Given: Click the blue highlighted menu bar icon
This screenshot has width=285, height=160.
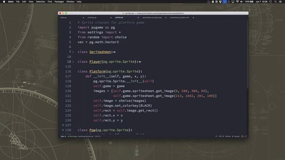Looking at the screenshot, I should (x=224, y=2).
